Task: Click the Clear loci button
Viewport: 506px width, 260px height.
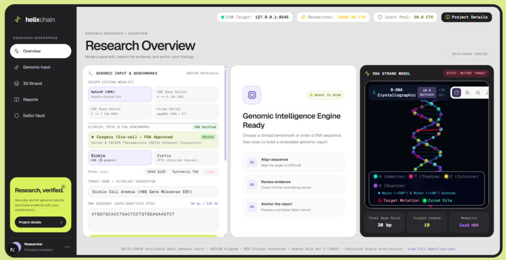Action: tap(210, 172)
